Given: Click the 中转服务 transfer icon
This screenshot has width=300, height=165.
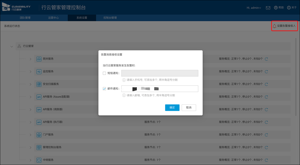Looking at the screenshot, I should [39, 160].
